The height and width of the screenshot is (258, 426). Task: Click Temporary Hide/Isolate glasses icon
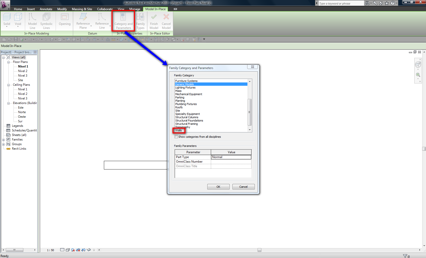coord(89,250)
